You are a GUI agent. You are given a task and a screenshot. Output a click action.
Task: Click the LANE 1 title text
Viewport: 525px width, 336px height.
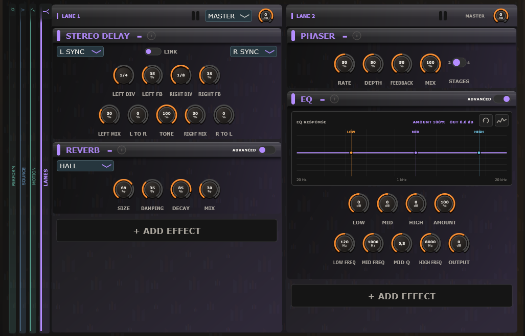[x=71, y=16]
